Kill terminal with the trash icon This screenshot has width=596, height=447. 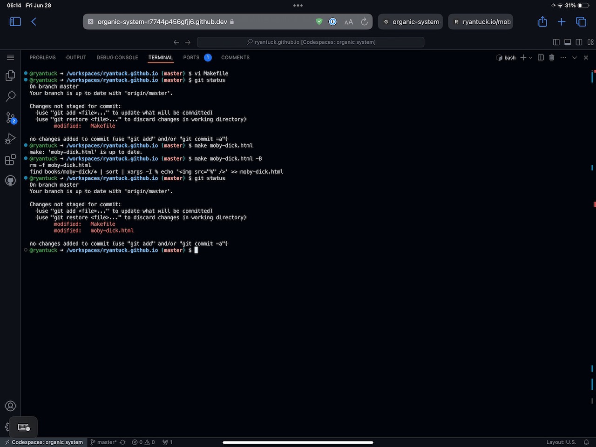click(552, 58)
